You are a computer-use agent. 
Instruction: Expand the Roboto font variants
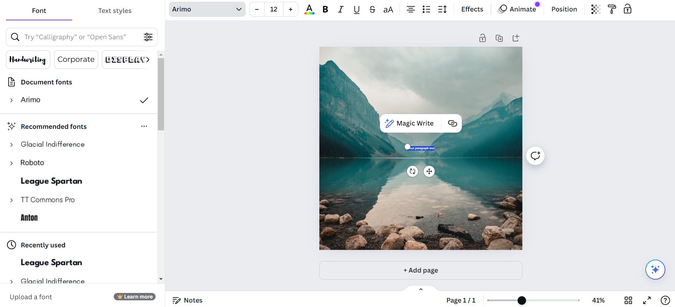pyautogui.click(x=11, y=163)
